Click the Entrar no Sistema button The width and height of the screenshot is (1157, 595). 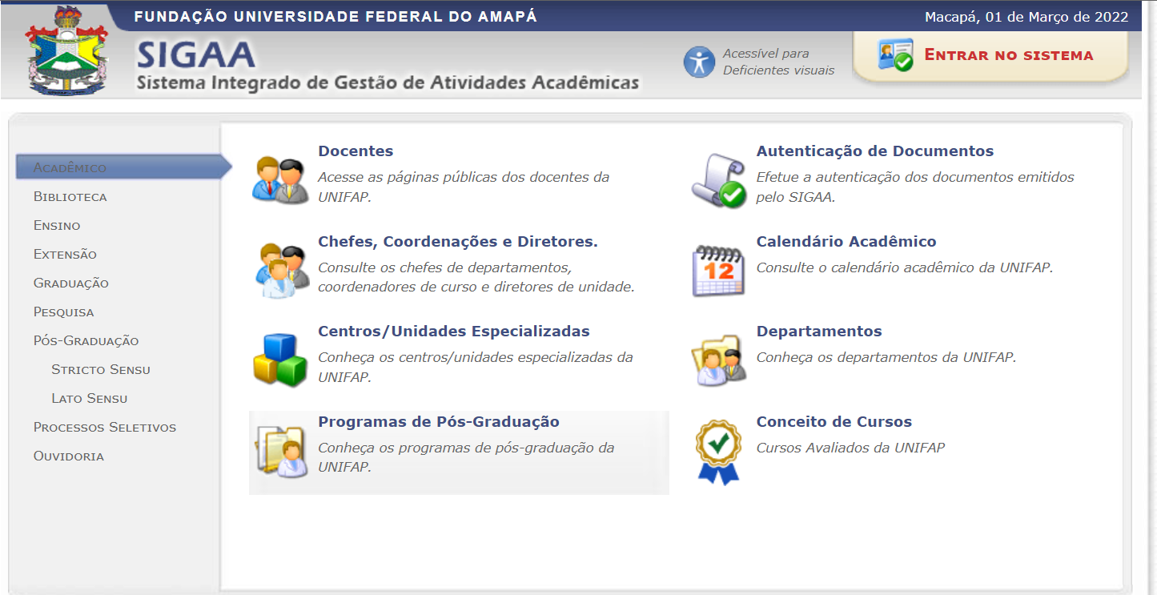tap(990, 56)
